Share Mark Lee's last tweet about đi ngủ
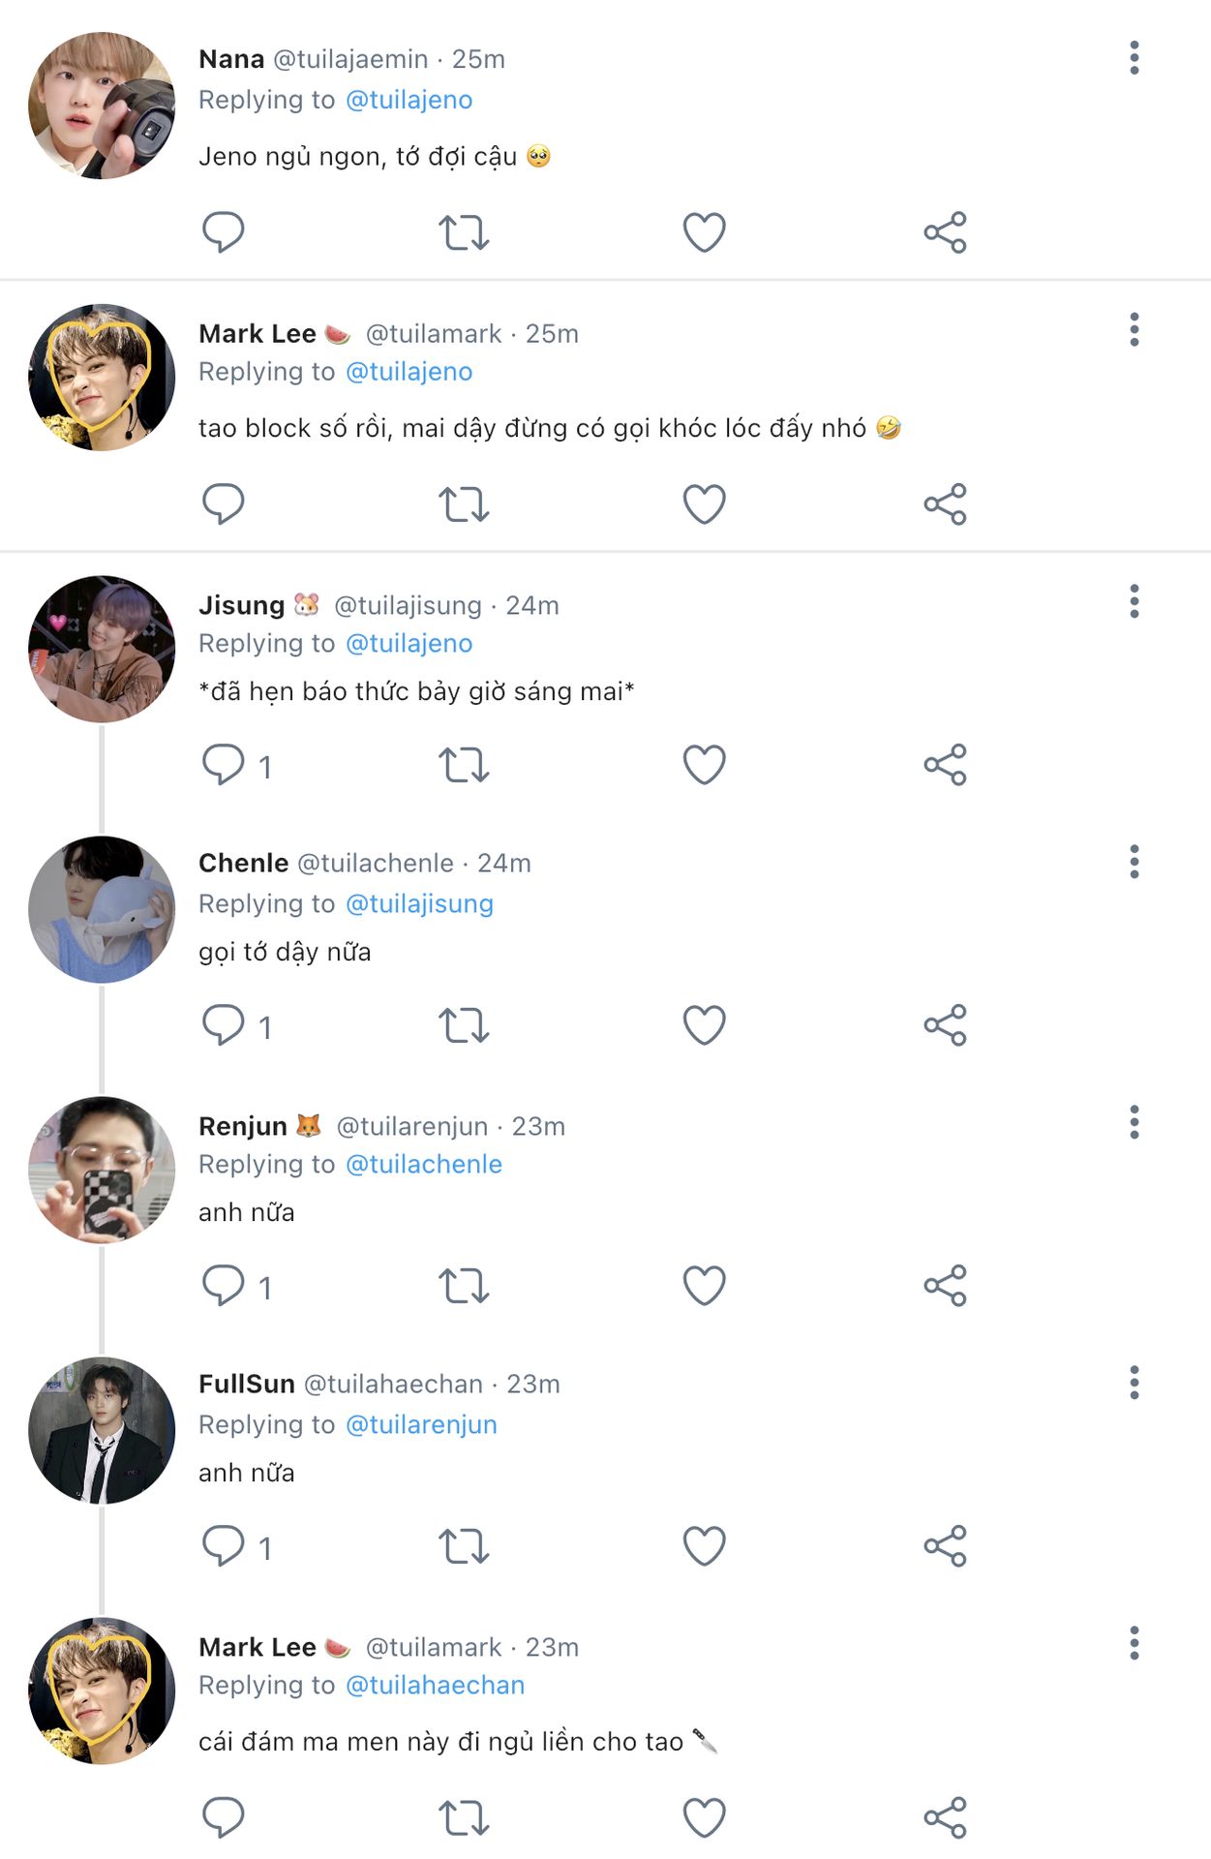The width and height of the screenshot is (1211, 1859). (945, 1817)
